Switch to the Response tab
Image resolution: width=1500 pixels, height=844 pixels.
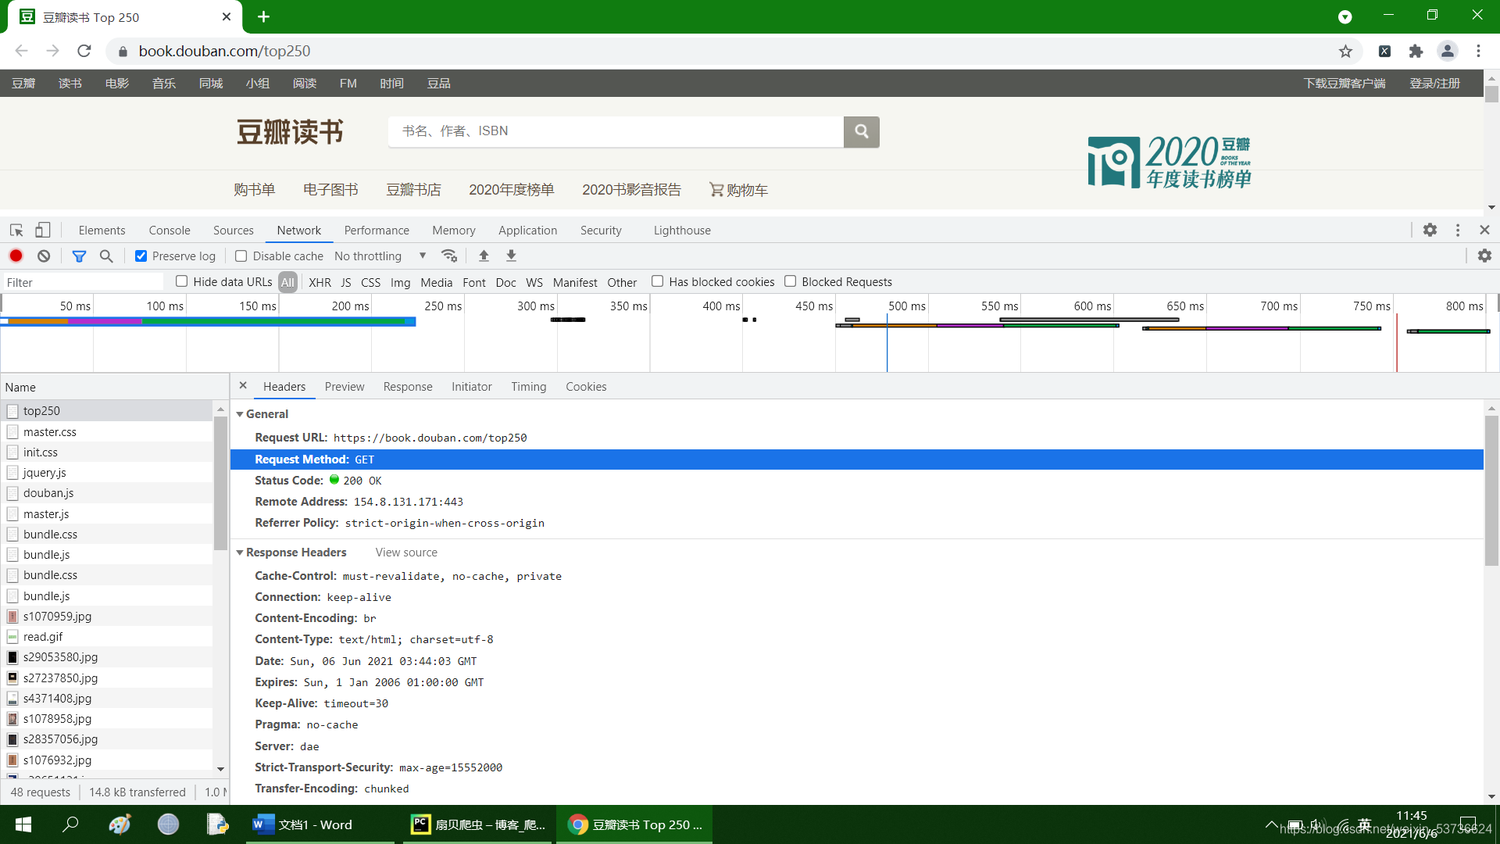point(408,386)
